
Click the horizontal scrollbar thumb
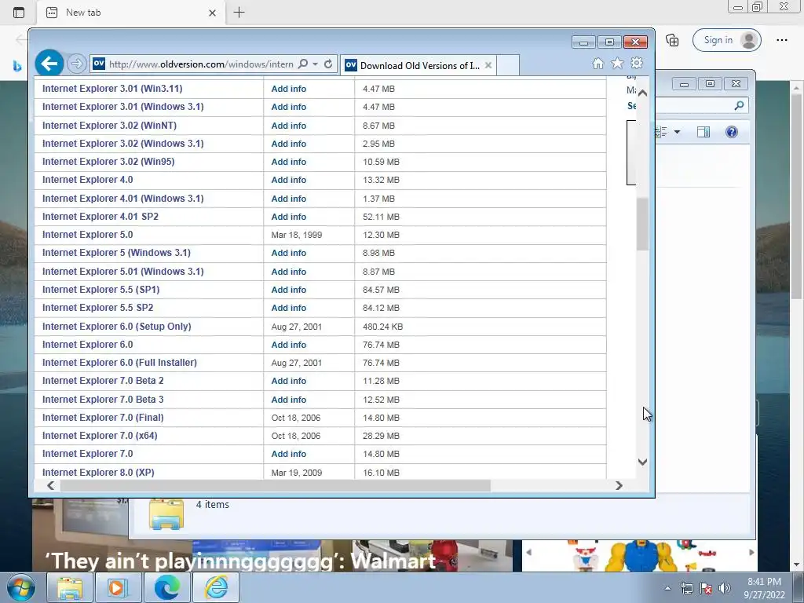click(x=276, y=485)
